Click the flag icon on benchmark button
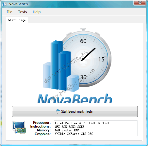148x146 pixels. [58, 111]
